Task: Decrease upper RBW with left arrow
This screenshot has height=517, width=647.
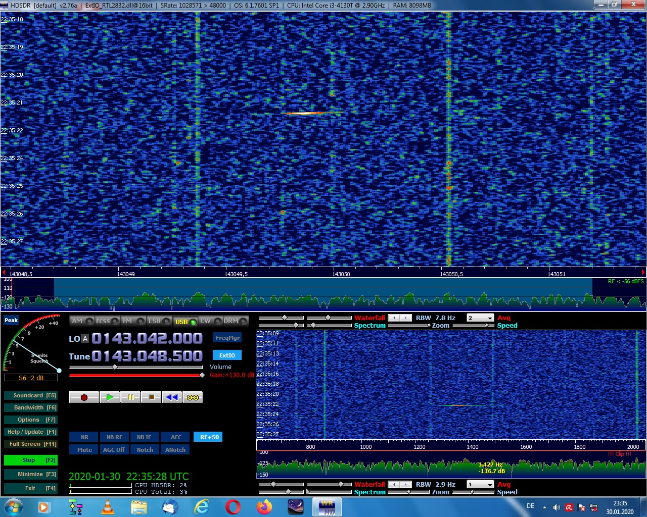Action: coord(394,318)
